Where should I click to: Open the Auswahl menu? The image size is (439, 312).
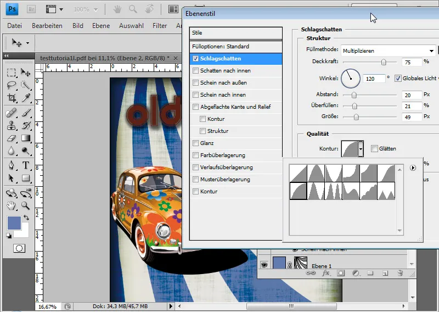point(131,26)
